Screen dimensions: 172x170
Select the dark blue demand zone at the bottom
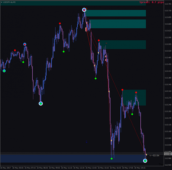point(73,158)
